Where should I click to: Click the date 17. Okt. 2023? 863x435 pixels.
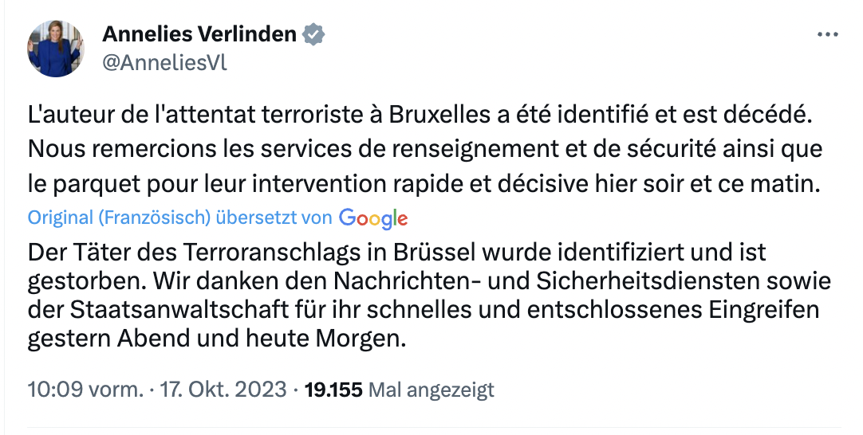pyautogui.click(x=224, y=390)
